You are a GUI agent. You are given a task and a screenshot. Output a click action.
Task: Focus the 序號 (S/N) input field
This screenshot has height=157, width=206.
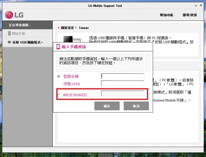(x=122, y=83)
